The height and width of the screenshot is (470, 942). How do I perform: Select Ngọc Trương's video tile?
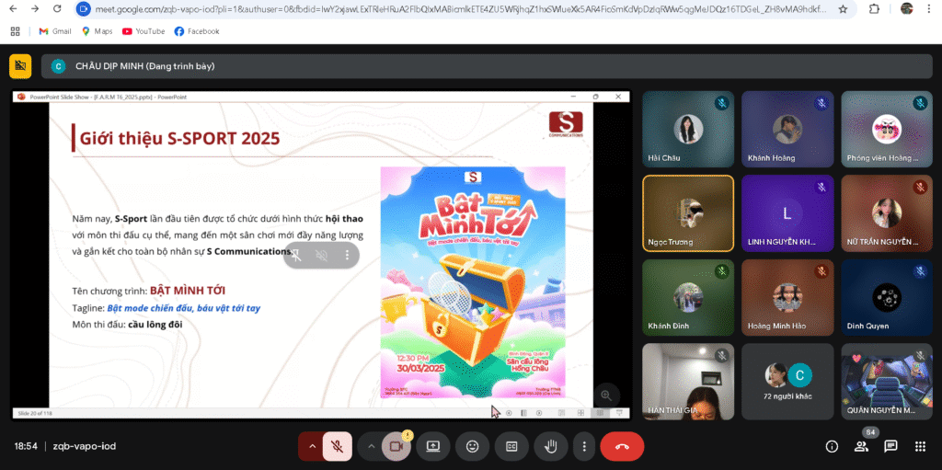click(x=688, y=213)
